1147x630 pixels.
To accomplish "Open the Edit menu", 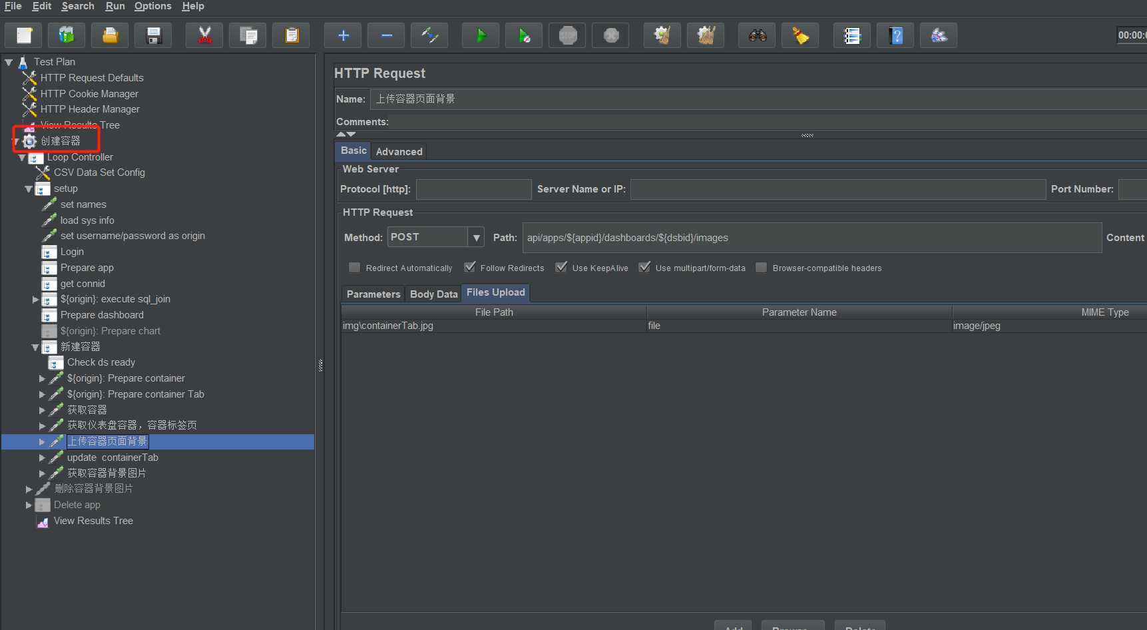I will point(42,6).
